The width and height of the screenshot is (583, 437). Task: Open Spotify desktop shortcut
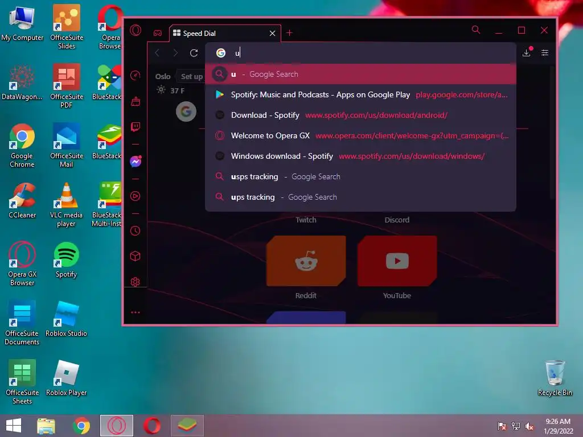click(67, 259)
